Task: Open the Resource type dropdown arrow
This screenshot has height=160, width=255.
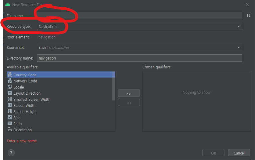Action: 239,26
